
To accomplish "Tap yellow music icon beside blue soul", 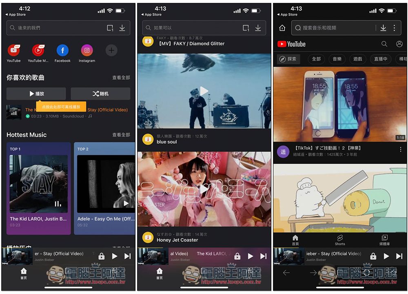I will pyautogui.click(x=148, y=139).
